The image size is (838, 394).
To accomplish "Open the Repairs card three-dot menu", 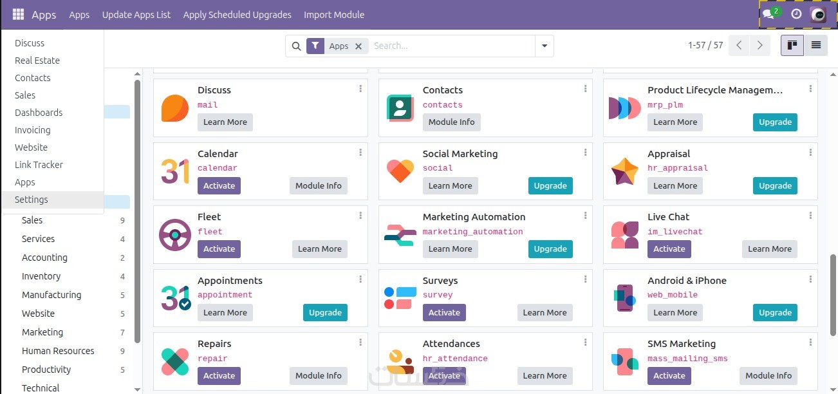I will tap(360, 342).
